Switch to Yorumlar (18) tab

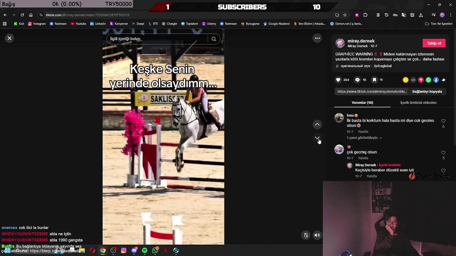pos(362,102)
